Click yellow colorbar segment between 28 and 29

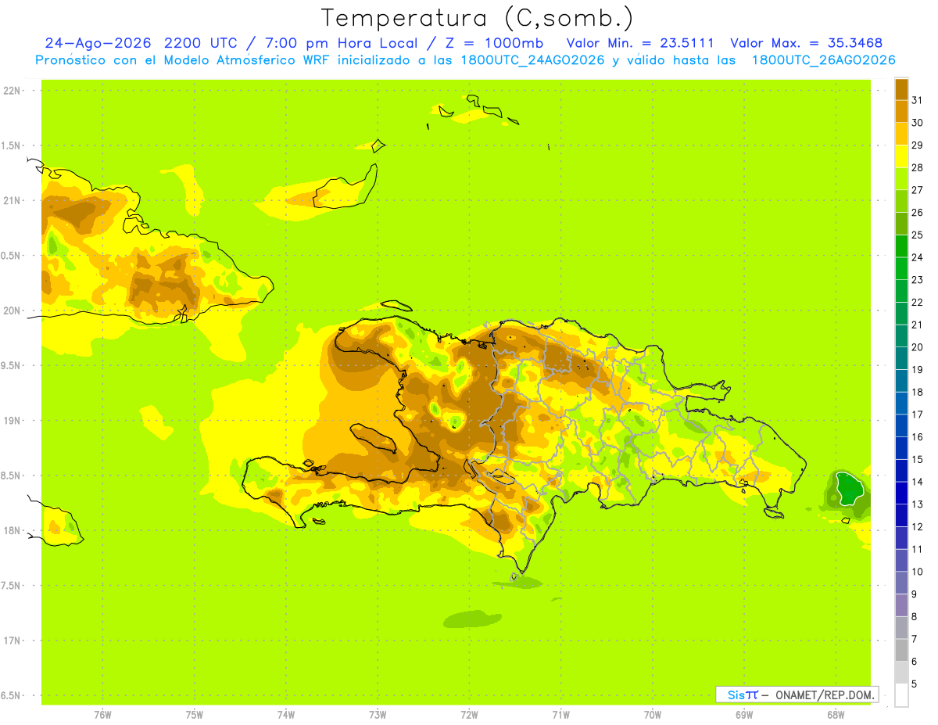coord(901,156)
